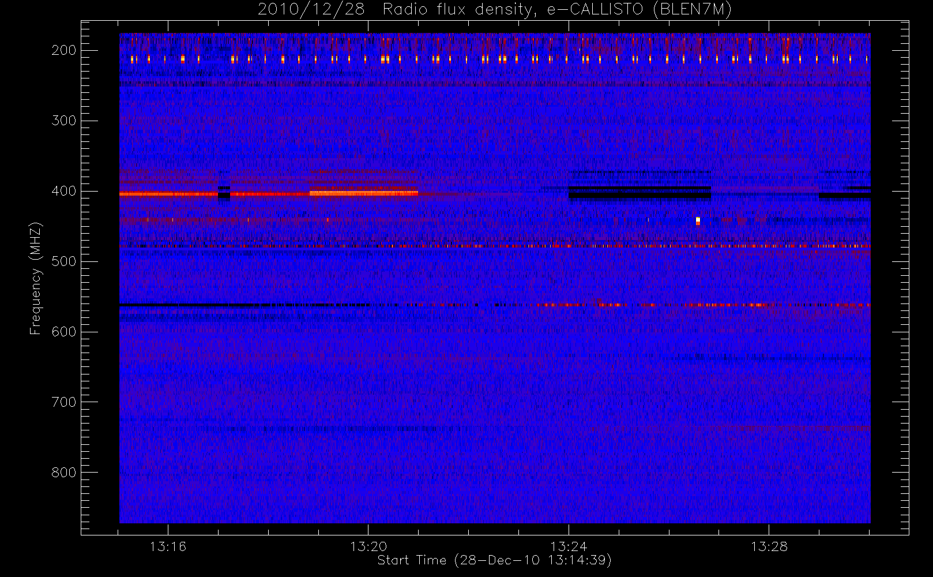This screenshot has width=933, height=577.
Task: Click the plot title '2010/12/28 Radio flux density'
Action: [x=495, y=10]
